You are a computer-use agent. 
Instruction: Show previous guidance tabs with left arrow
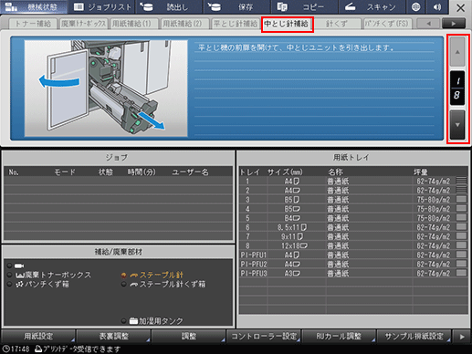tap(428, 24)
